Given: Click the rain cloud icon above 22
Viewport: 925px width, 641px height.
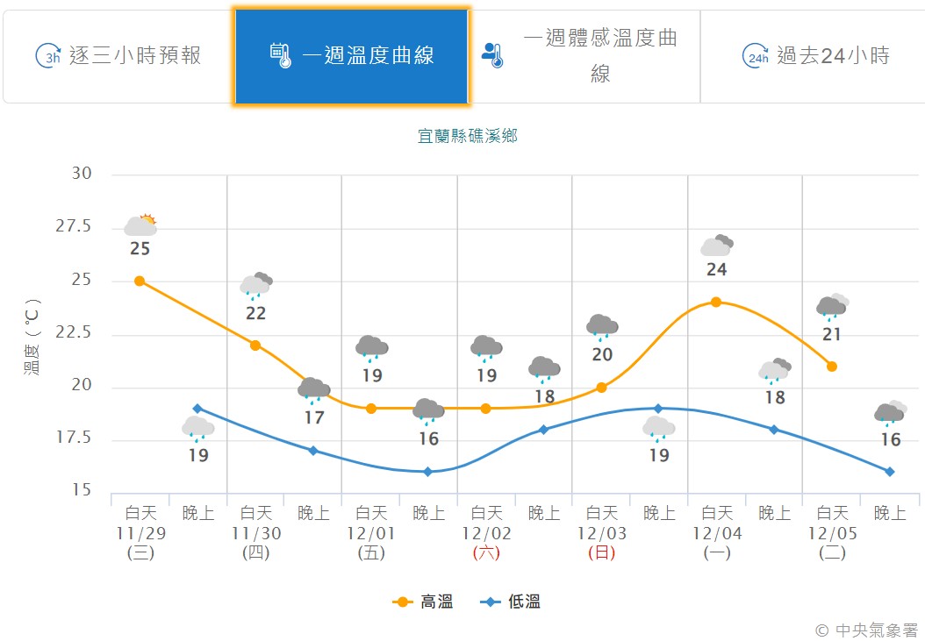Looking at the screenshot, I should [x=255, y=284].
